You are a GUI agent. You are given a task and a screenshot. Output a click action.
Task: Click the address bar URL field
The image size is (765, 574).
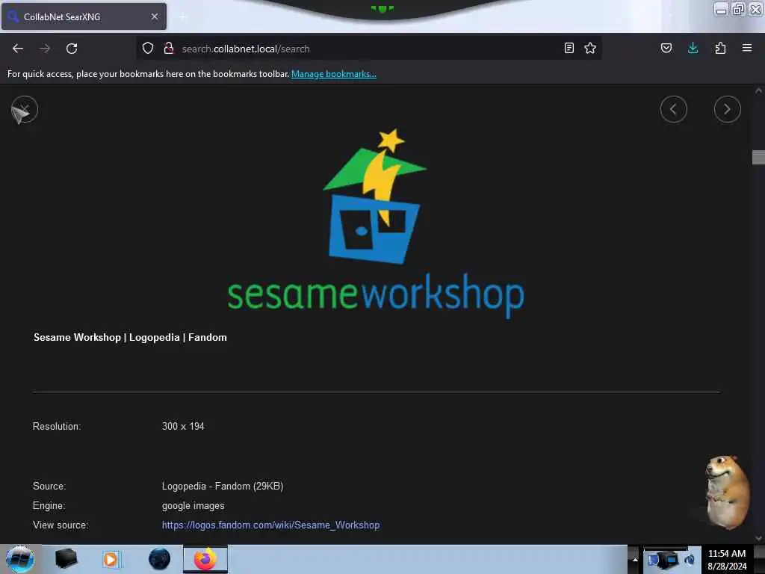click(x=368, y=49)
